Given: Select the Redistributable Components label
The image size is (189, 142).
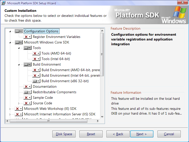Looking at the screenshot, I should tap(55, 92).
